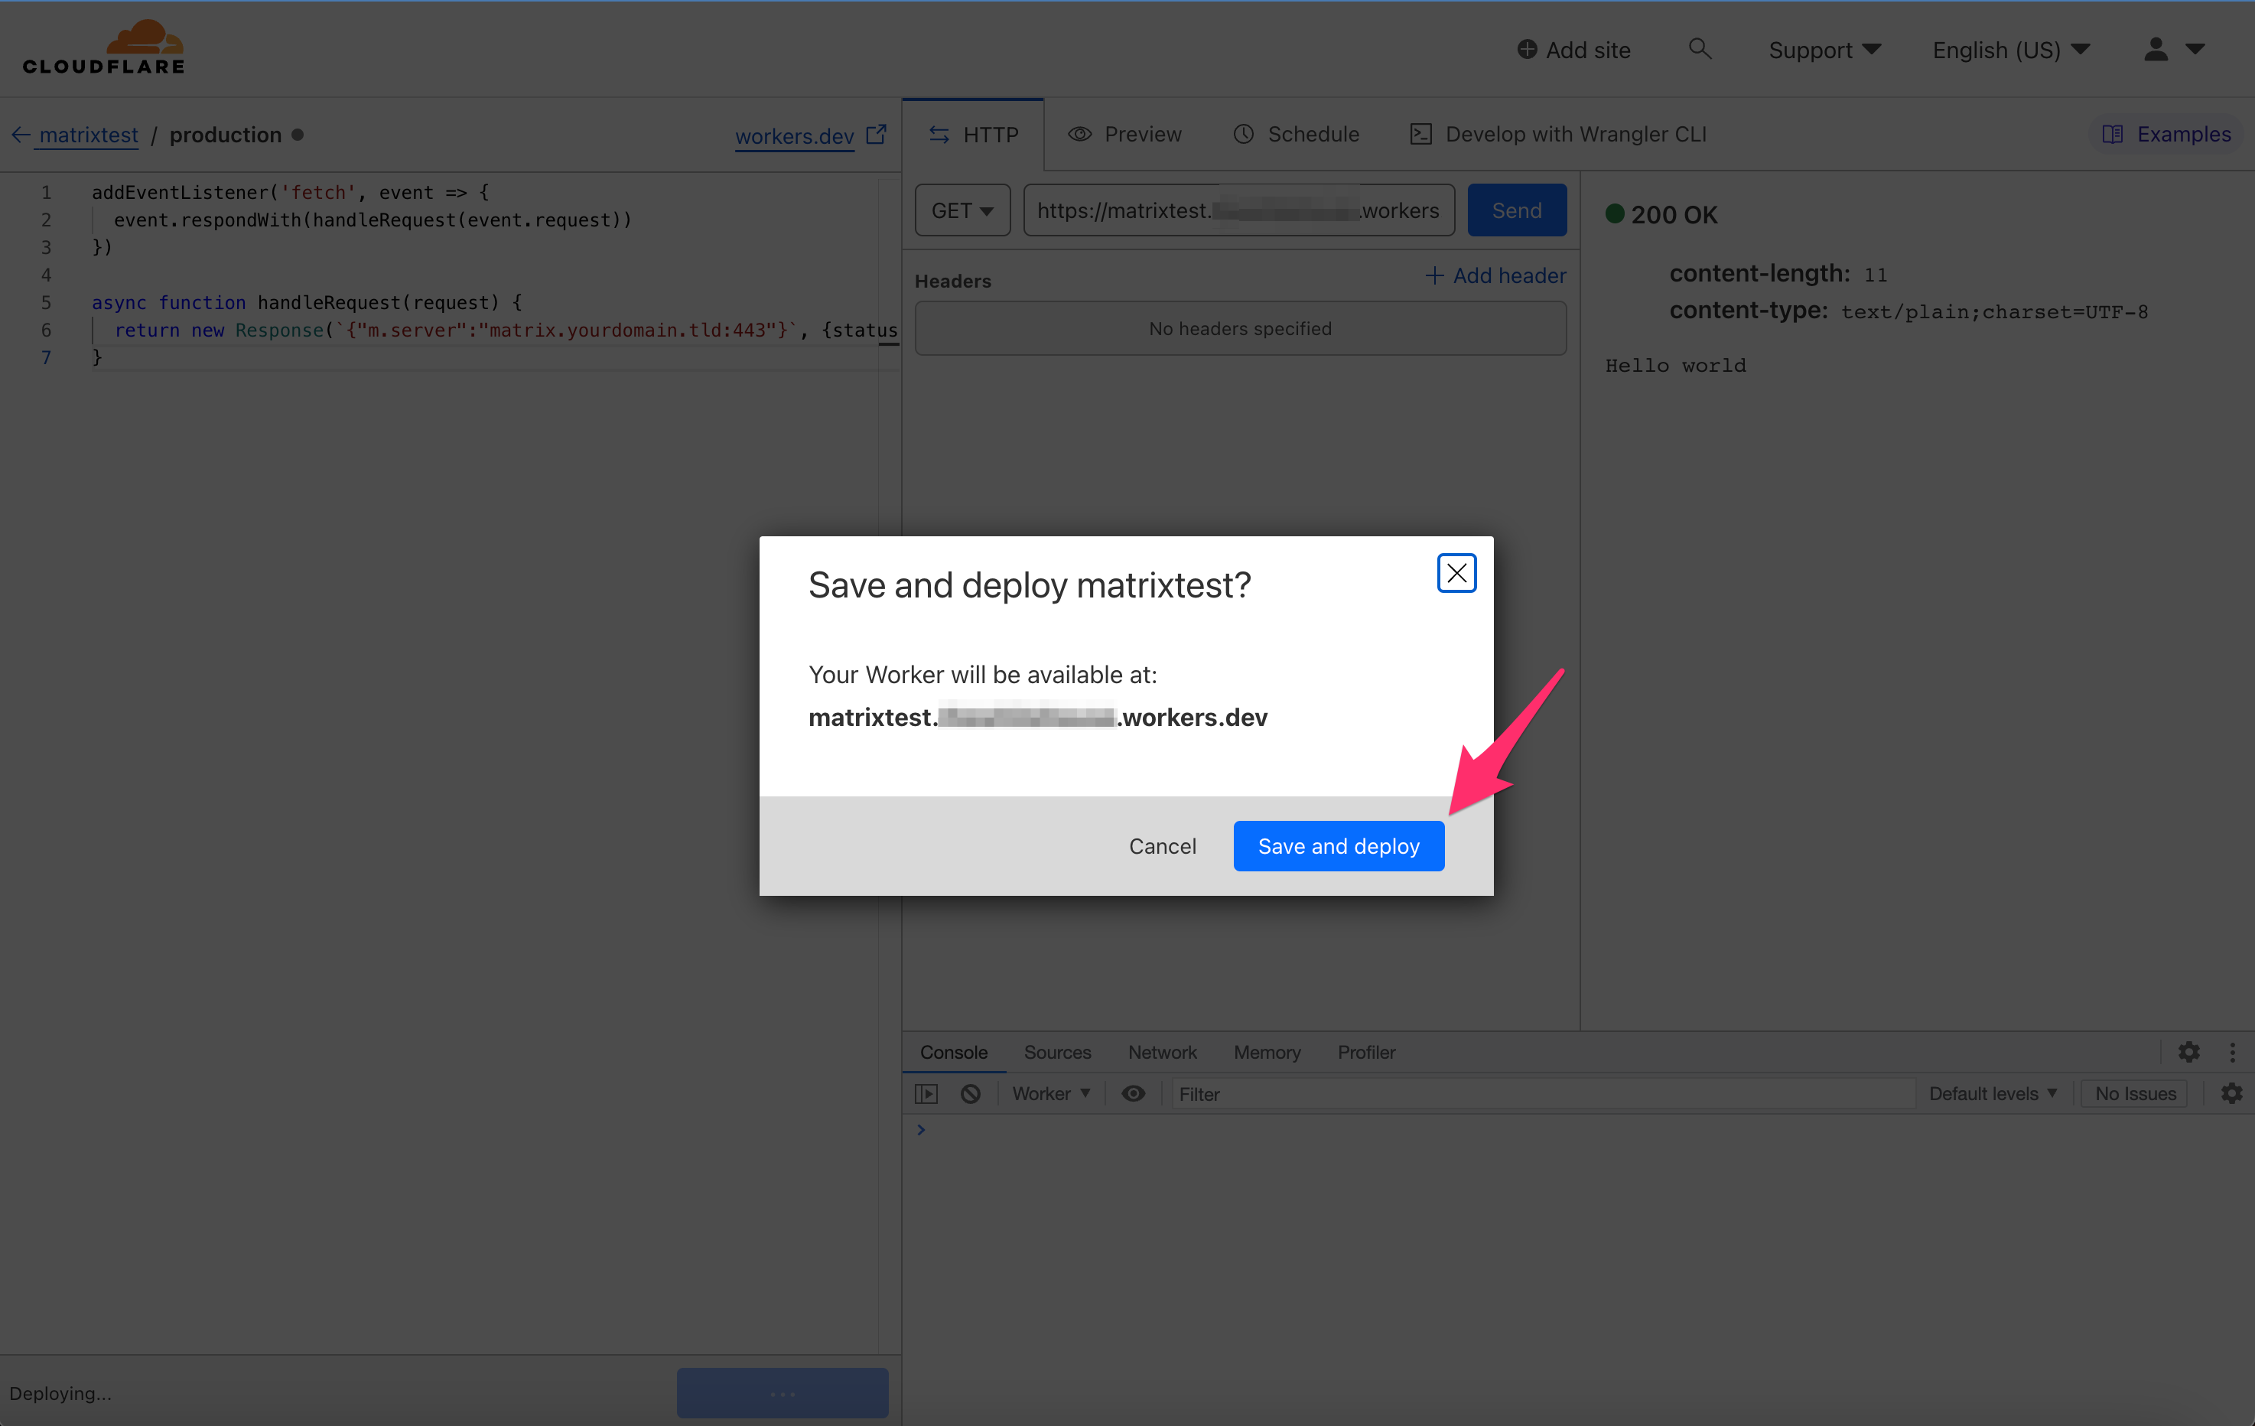Click Cancel in the deploy dialog
This screenshot has width=2255, height=1426.
point(1161,846)
